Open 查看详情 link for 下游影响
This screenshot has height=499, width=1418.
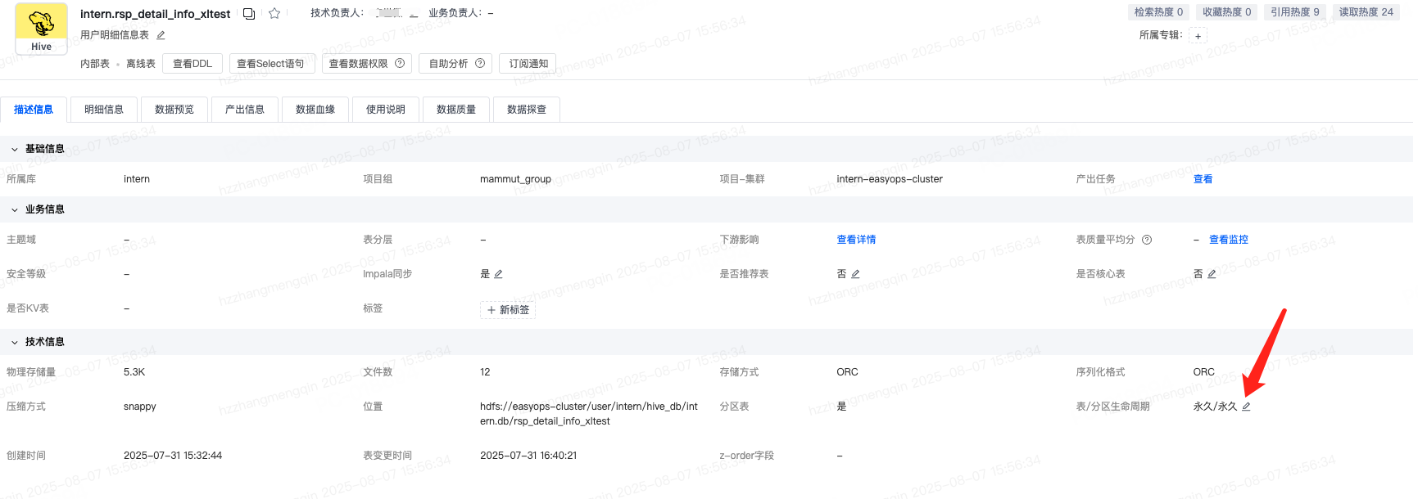pos(856,240)
